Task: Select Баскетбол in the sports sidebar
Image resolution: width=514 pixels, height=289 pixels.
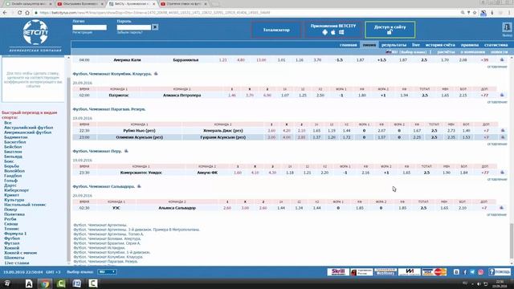Action: 14,142
